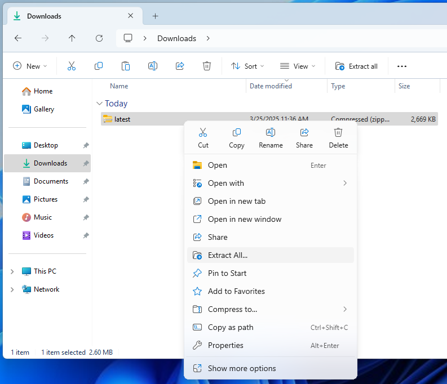Open the Sort dropdown in toolbar
This screenshot has height=384, width=447.
click(247, 66)
